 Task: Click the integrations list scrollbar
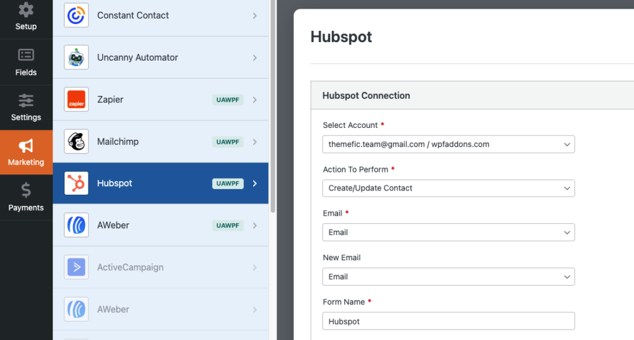point(273,105)
